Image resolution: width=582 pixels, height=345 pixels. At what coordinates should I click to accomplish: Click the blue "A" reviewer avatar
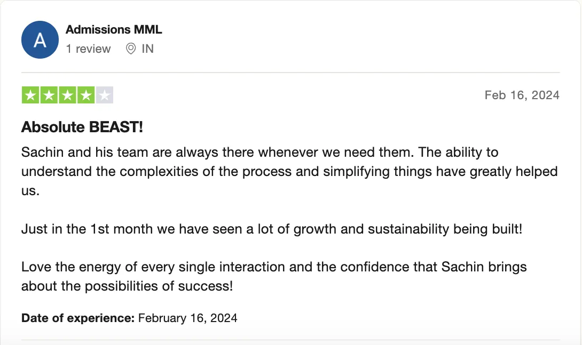(x=40, y=40)
